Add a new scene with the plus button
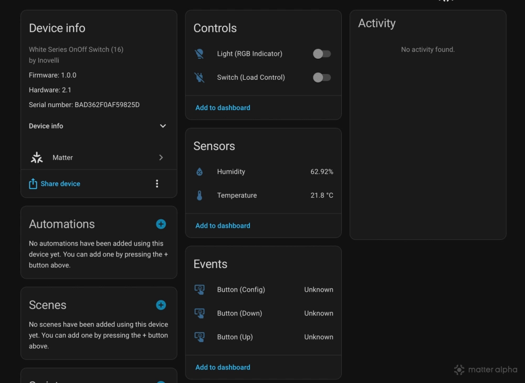Viewport: 525px width, 383px height. tap(161, 305)
